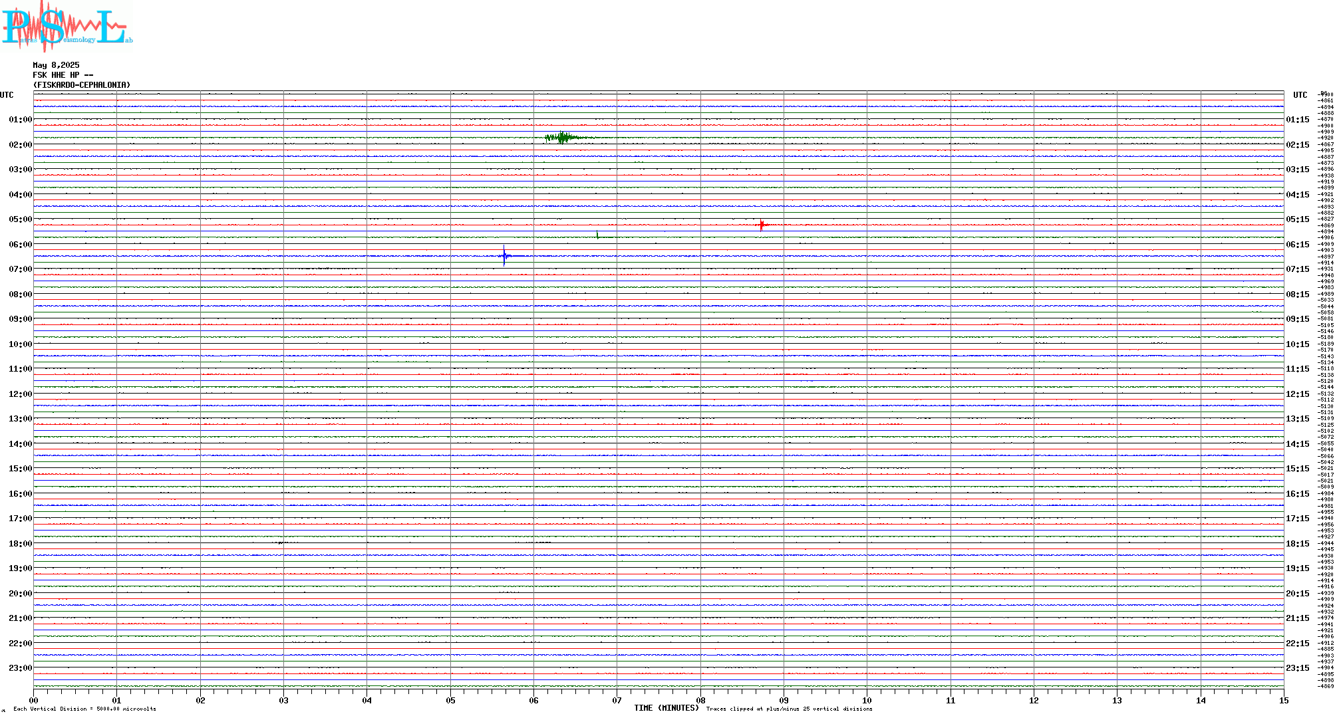
Task: Click the '06:15' time label on right
Action: pos(1298,245)
